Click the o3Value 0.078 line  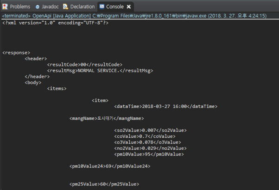click(x=147, y=142)
